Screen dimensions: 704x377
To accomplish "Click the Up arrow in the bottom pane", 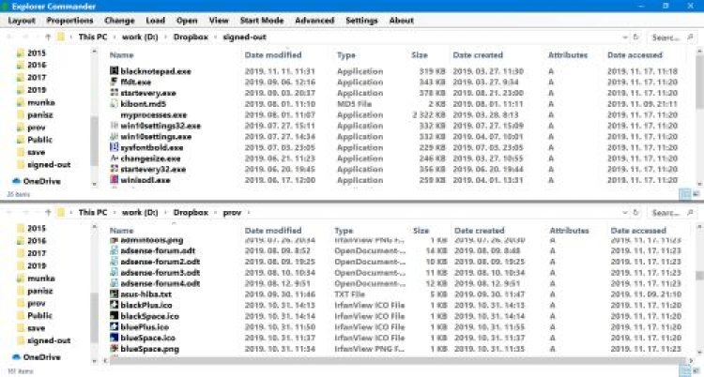I will 46,212.
